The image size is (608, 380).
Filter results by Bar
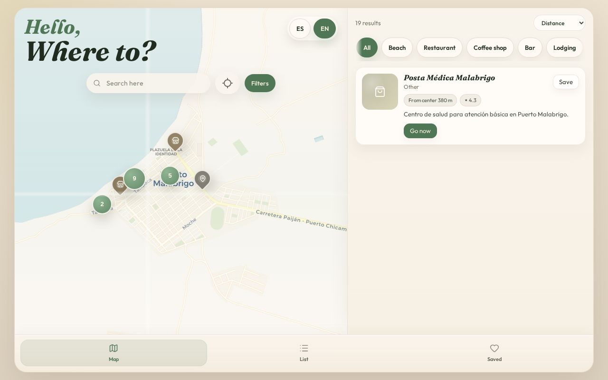coord(530,47)
